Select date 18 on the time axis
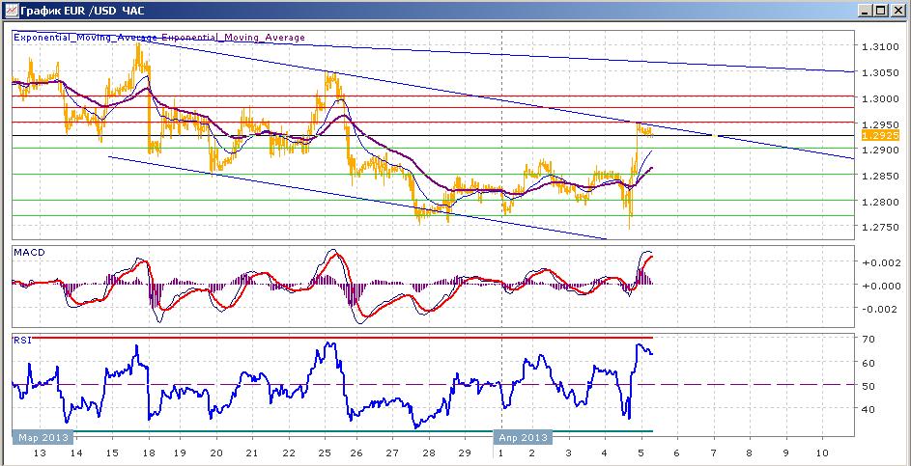Screen dimensions: 911x466 pyautogui.click(x=148, y=452)
